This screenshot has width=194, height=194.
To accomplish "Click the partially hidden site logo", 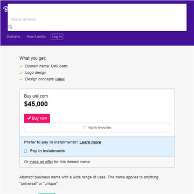I will coord(5,9).
